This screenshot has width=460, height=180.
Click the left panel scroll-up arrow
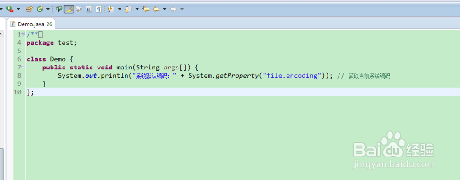coord(1,34)
